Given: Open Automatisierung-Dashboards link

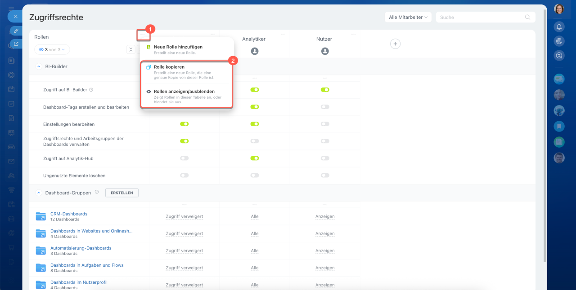Looking at the screenshot, I should 81,248.
